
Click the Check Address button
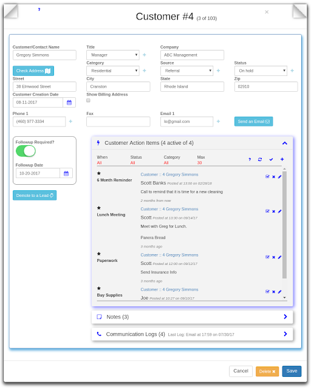pyautogui.click(x=33, y=71)
